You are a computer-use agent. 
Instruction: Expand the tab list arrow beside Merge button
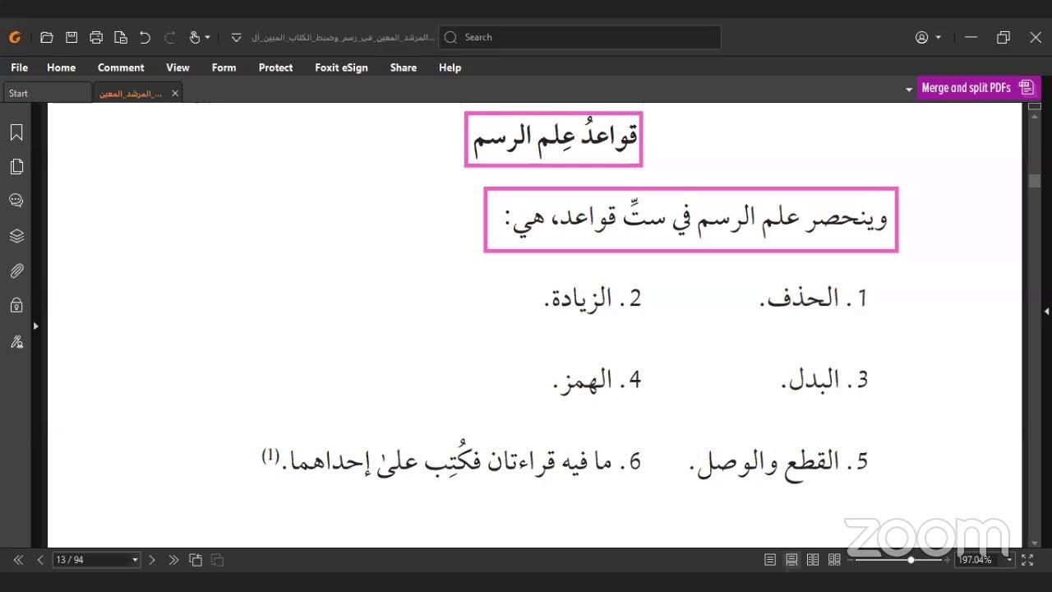pos(909,89)
